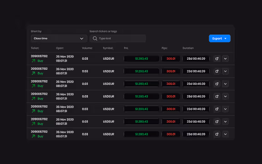Click the Duration column header
262x164 pixels.
click(188, 48)
